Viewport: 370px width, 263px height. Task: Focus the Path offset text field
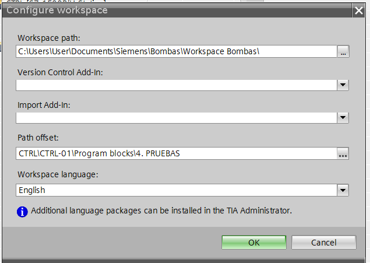pos(175,154)
